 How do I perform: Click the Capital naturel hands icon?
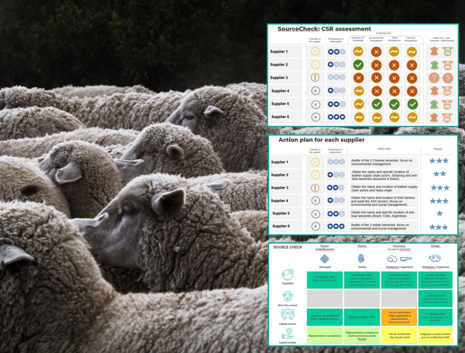287,314
